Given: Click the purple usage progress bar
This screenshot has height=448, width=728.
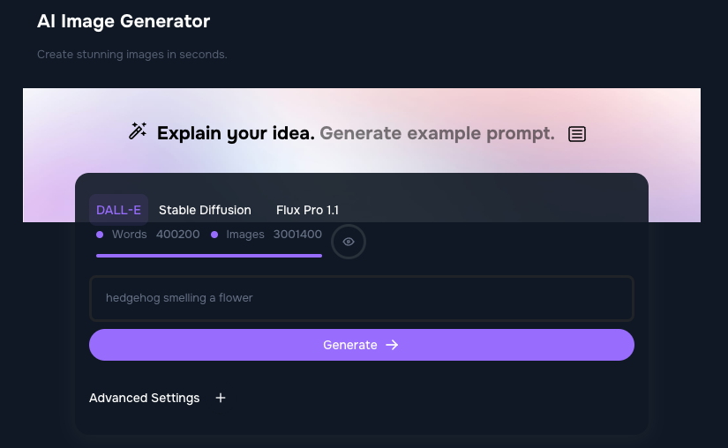Looking at the screenshot, I should pyautogui.click(x=209, y=256).
